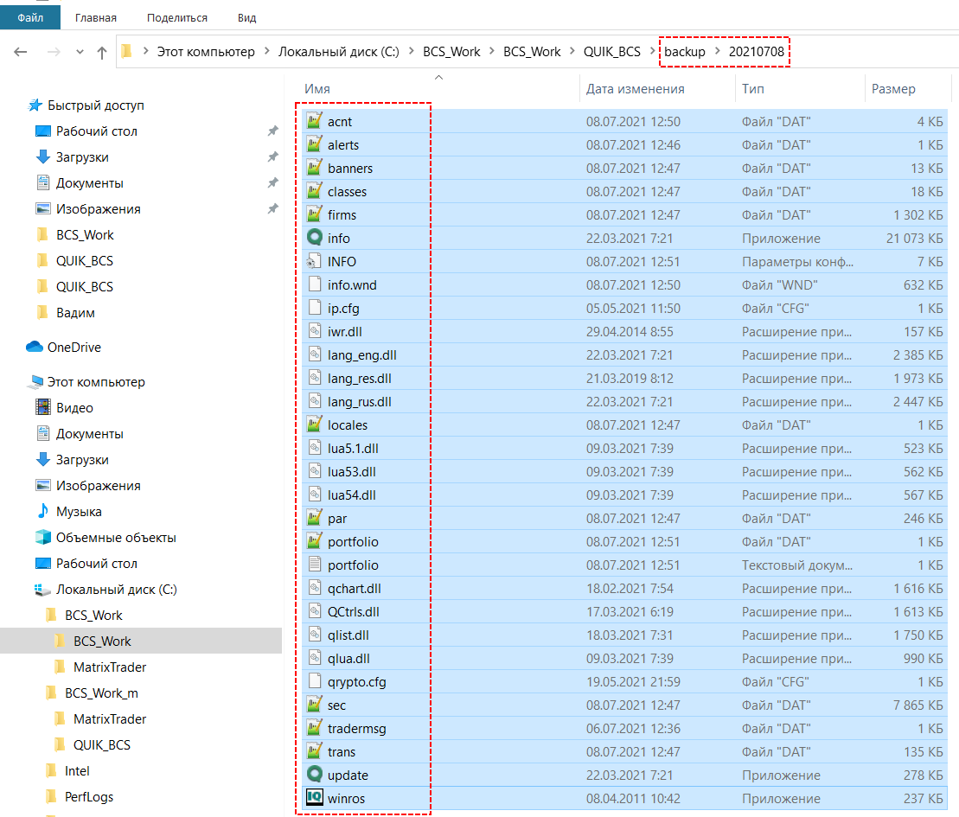The image size is (959, 817).
Task: Select the lang_eng.dll file name
Action: (x=361, y=355)
